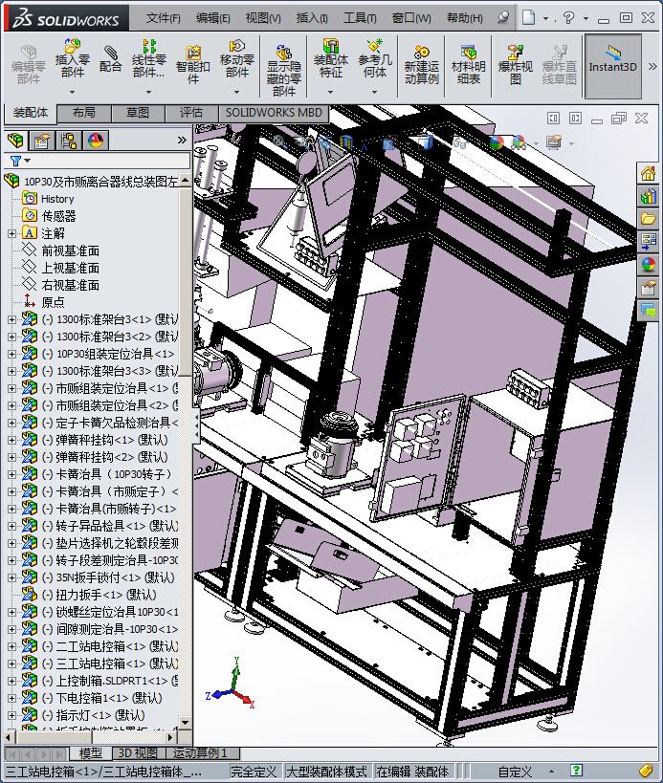This screenshot has width=663, height=783.
Task: Click the 线性零部件 pattern icon
Action: [x=149, y=58]
